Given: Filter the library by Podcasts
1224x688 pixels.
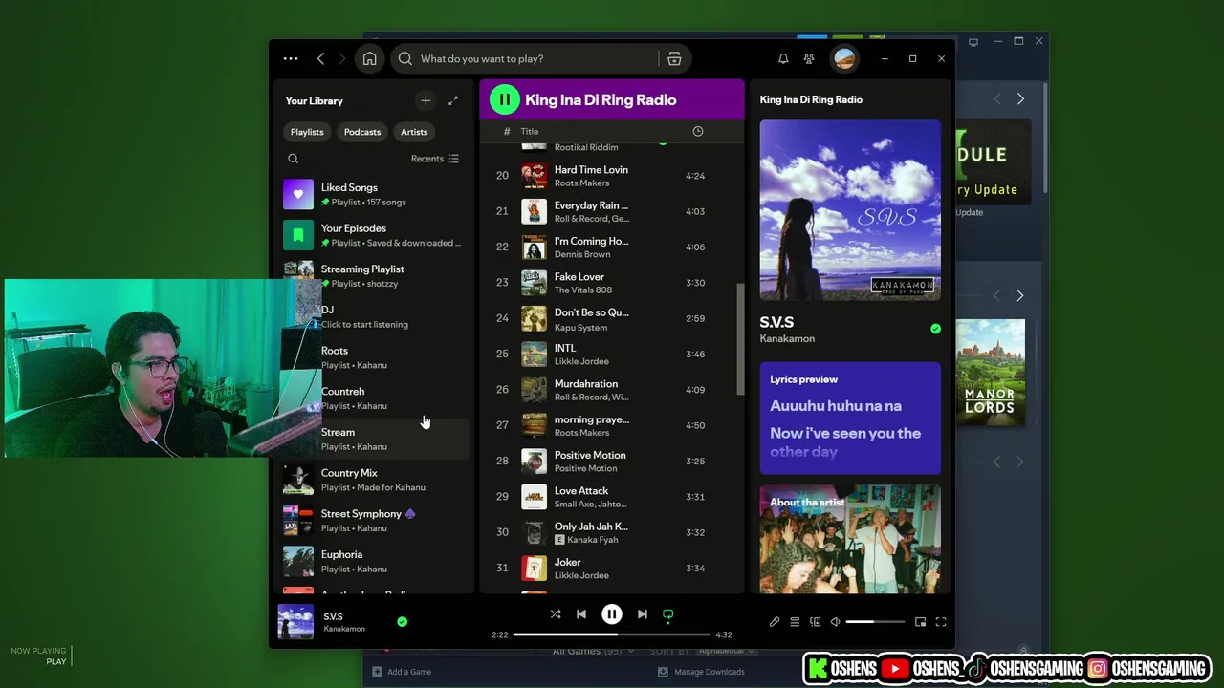Looking at the screenshot, I should click(362, 132).
